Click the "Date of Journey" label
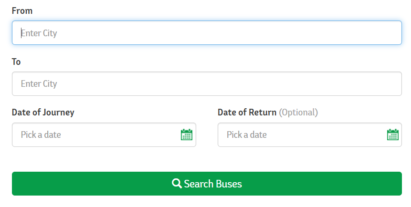 click(43, 113)
